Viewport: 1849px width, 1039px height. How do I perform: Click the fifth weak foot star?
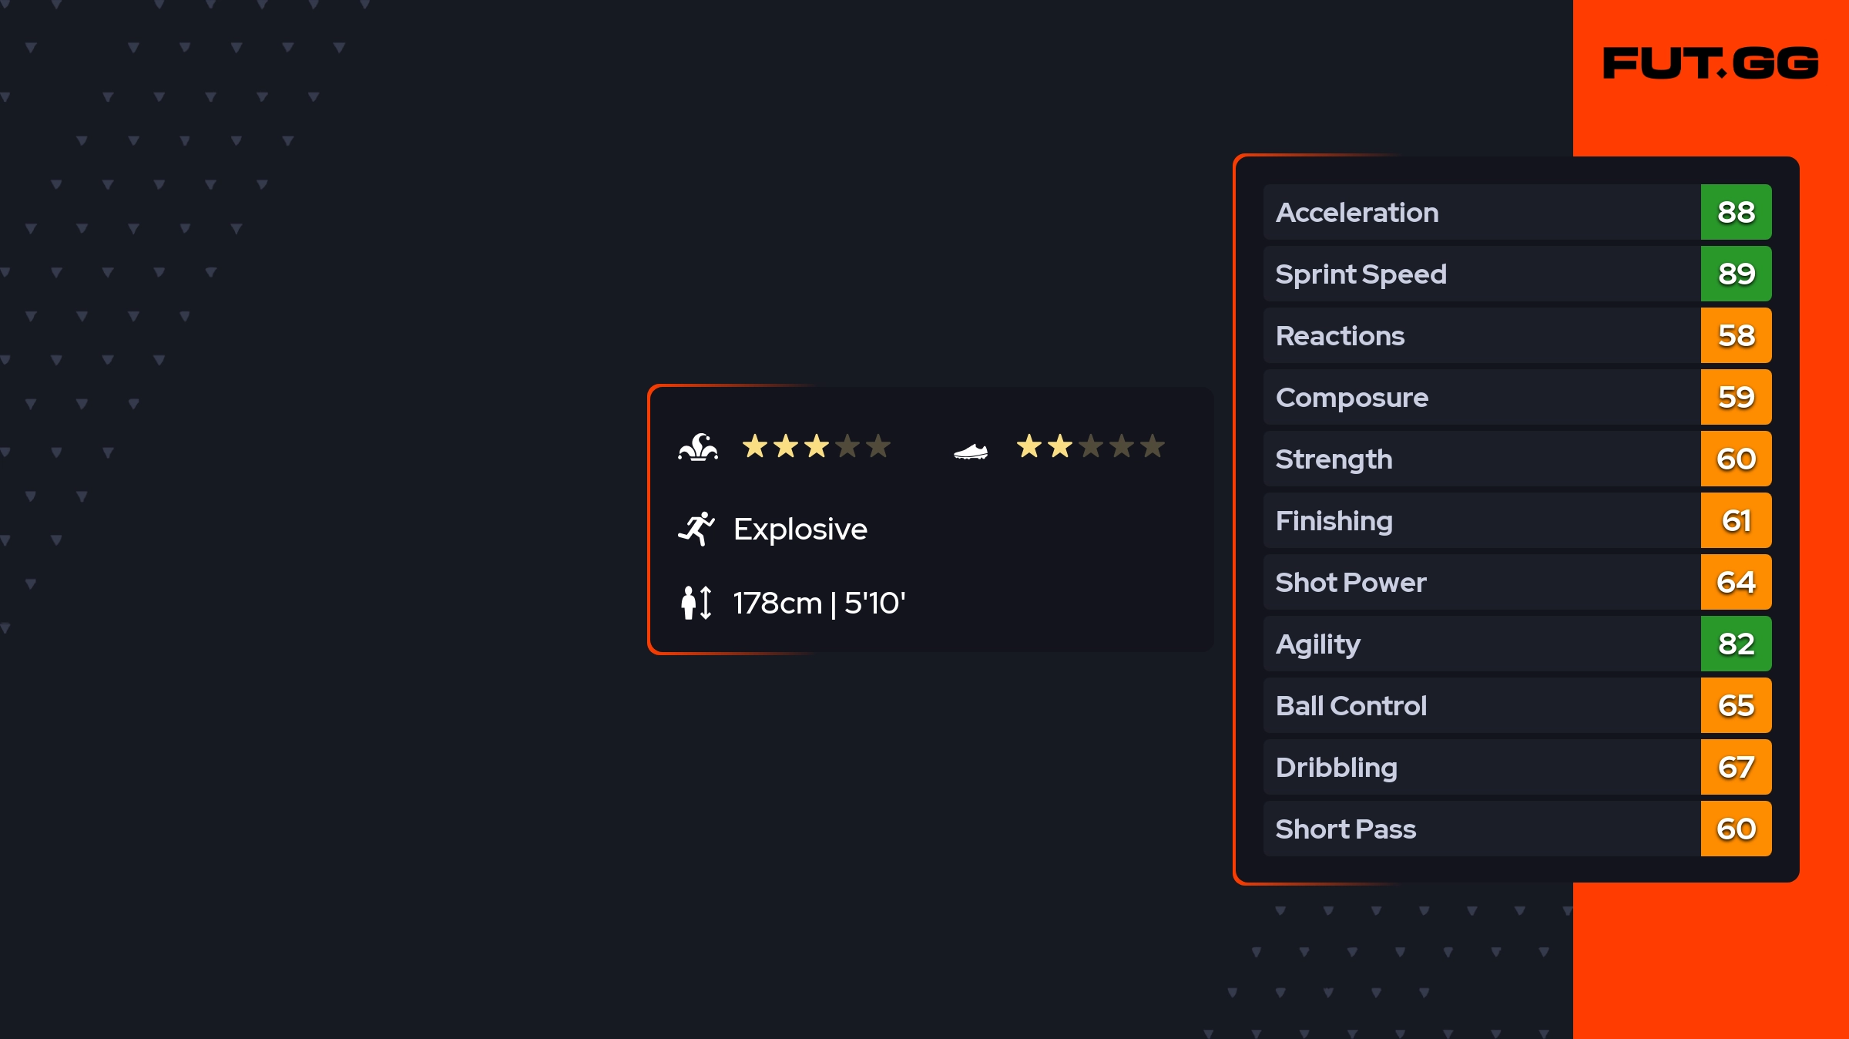point(1153,446)
